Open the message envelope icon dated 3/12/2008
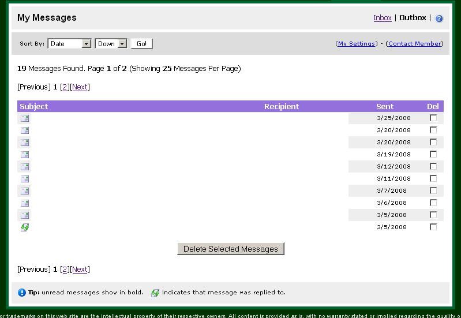461x318 pixels. point(25,167)
